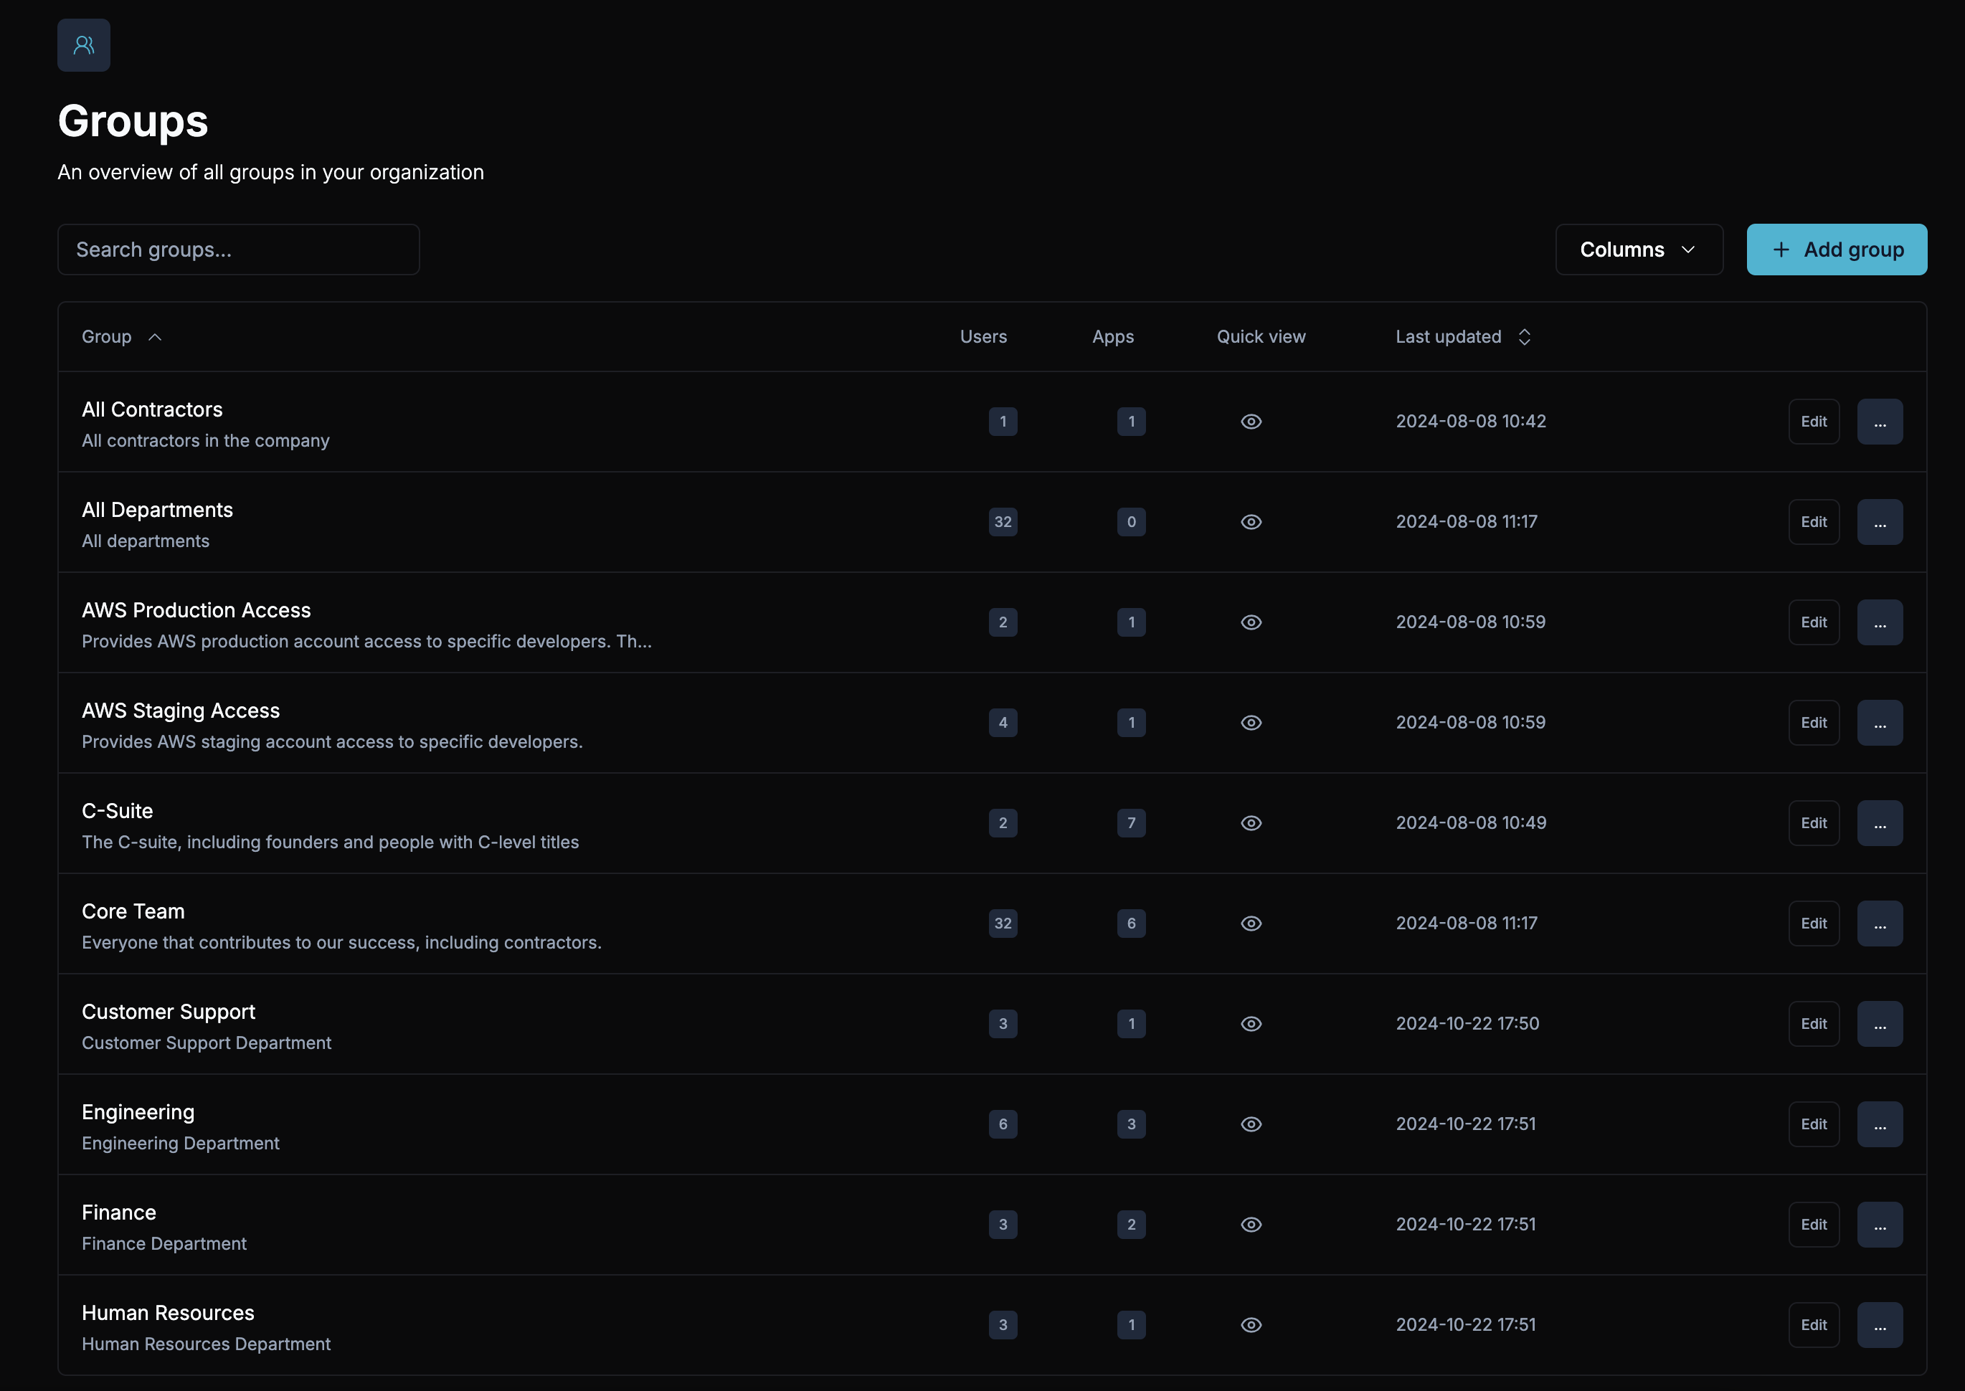Image resolution: width=1965 pixels, height=1391 pixels.
Task: Open quick view for Human Resources
Action: pos(1251,1325)
